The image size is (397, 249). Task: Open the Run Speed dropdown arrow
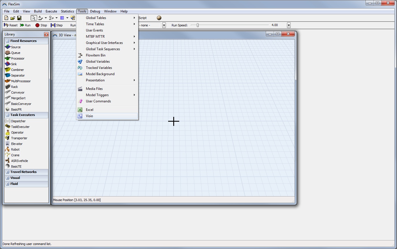coord(289,25)
